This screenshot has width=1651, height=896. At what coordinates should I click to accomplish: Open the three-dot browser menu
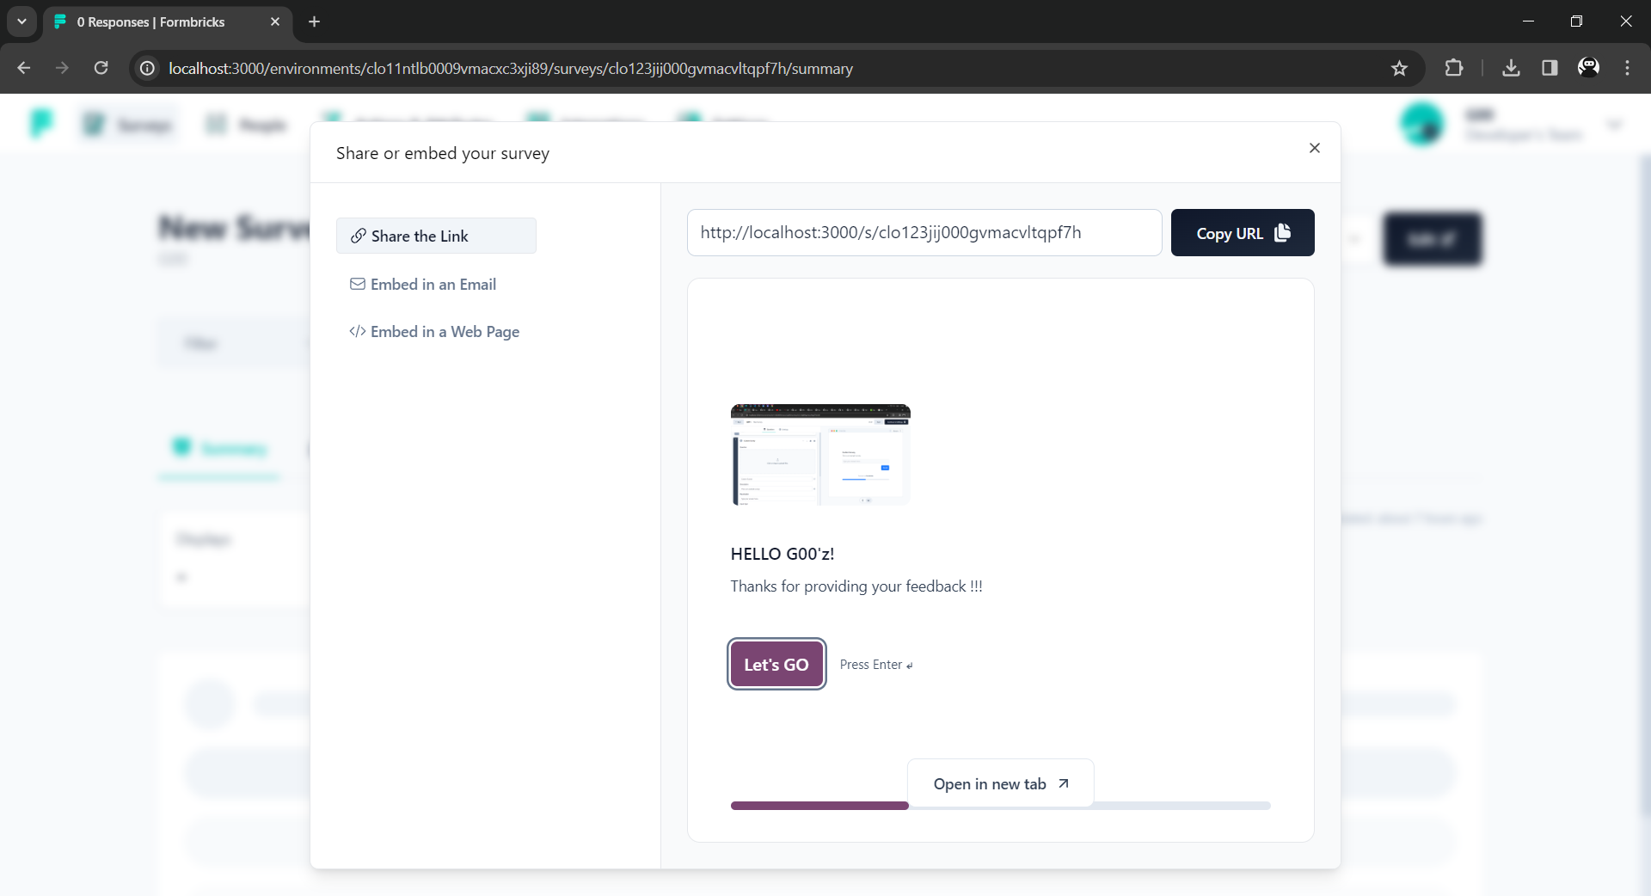click(1628, 68)
